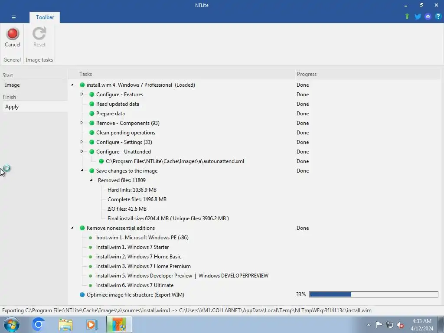
Task: Select install.wim 3. Windows 7 Home Premium row
Action: (143, 266)
